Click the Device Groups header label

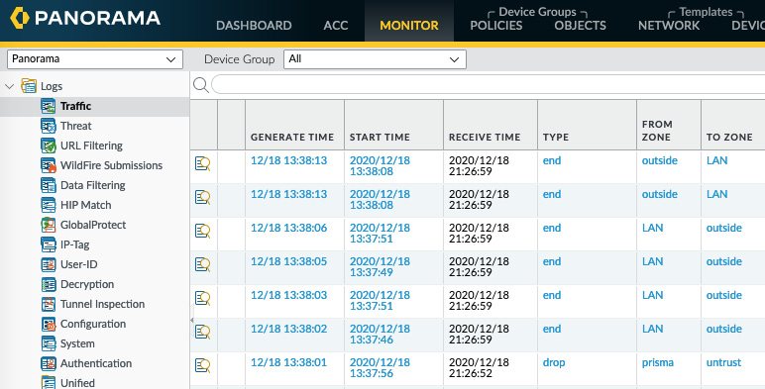(537, 12)
